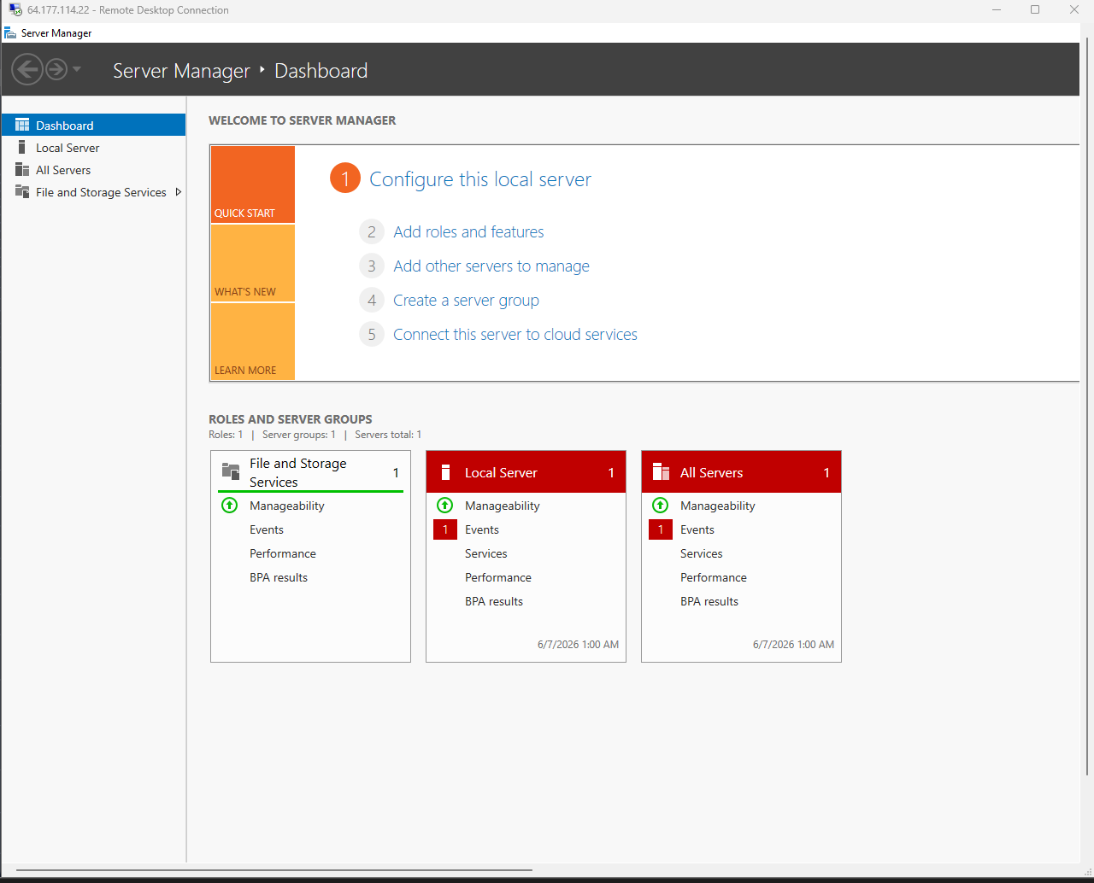
Task: Click green Manageability icon in File and Storage tile
Action: point(230,505)
